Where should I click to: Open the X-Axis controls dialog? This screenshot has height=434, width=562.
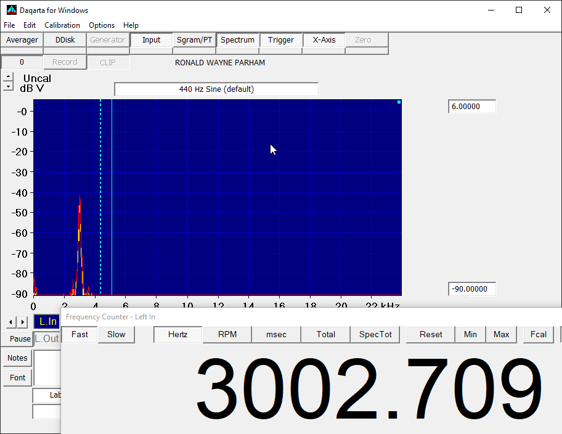324,40
